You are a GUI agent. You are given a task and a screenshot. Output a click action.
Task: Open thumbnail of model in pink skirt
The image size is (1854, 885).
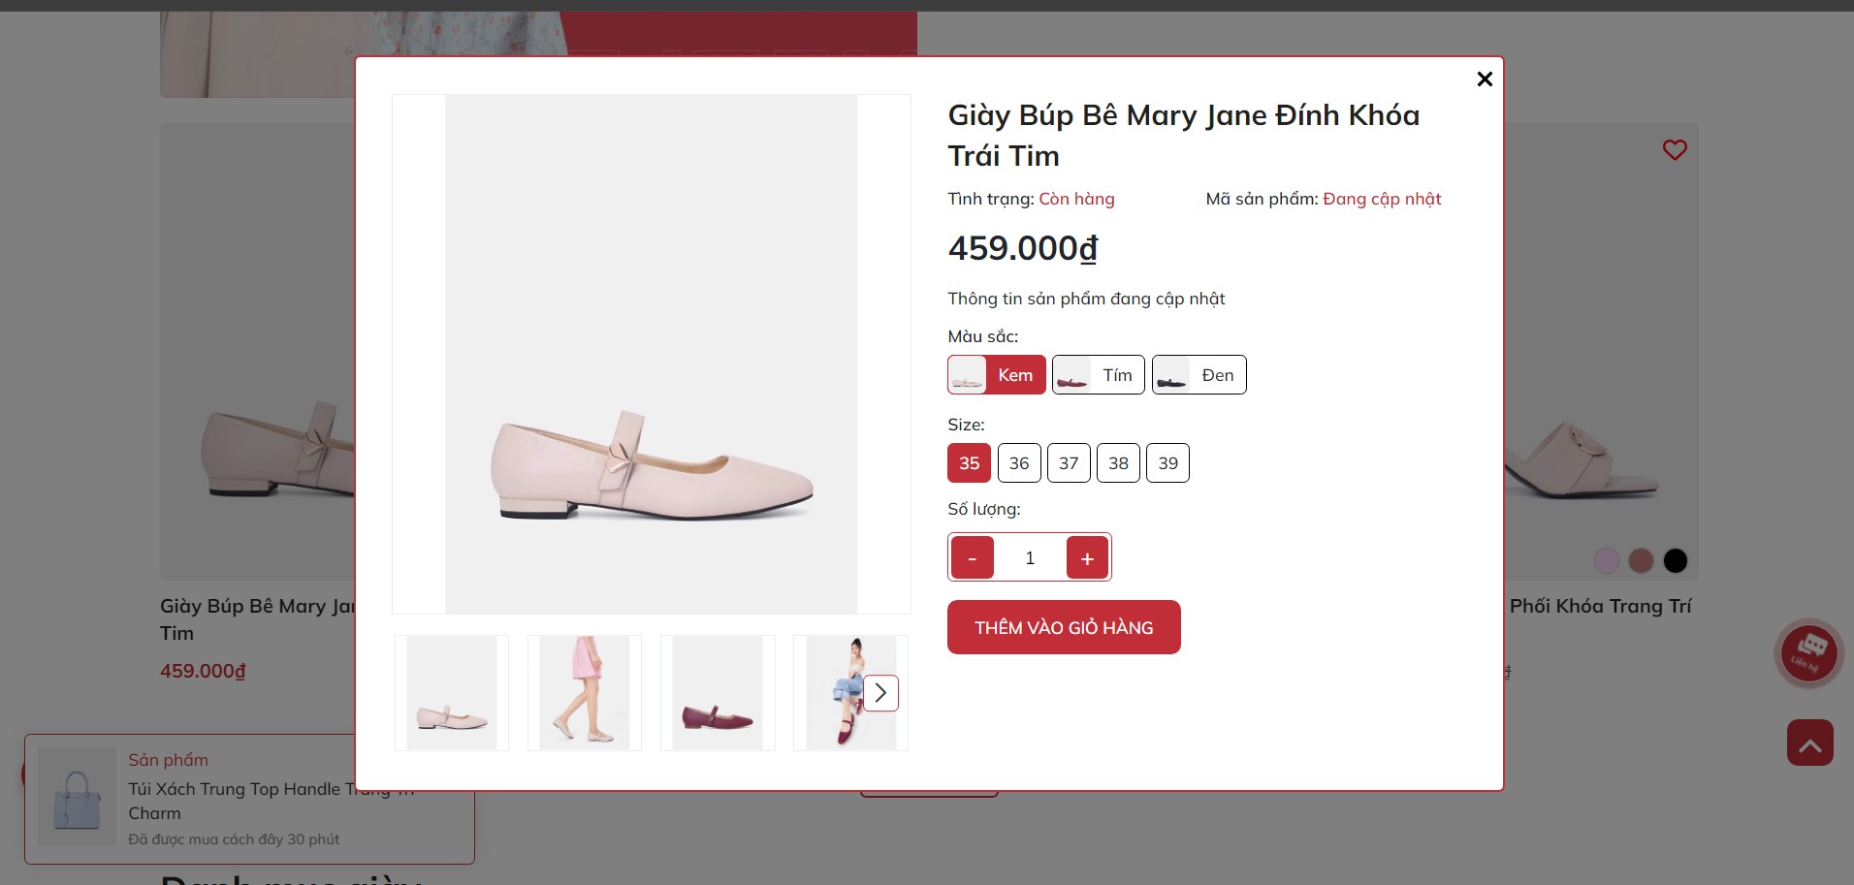click(x=585, y=693)
